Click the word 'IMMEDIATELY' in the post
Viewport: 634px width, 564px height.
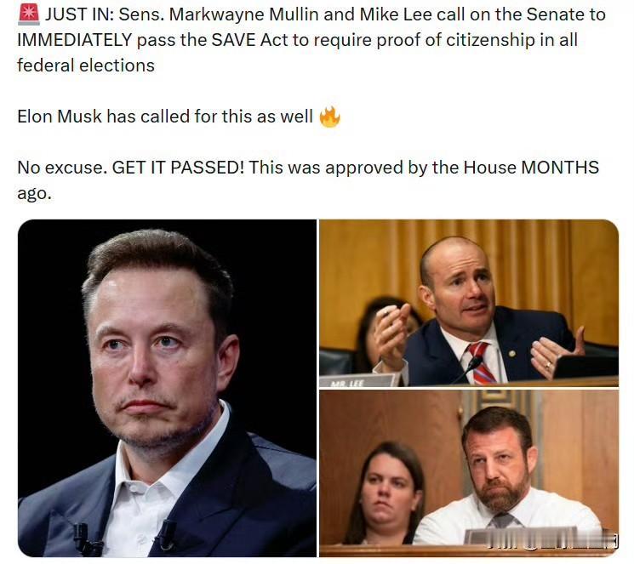coord(74,40)
